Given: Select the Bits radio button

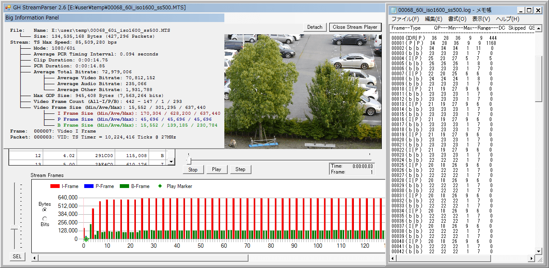Looking at the screenshot, I should (x=45, y=218).
